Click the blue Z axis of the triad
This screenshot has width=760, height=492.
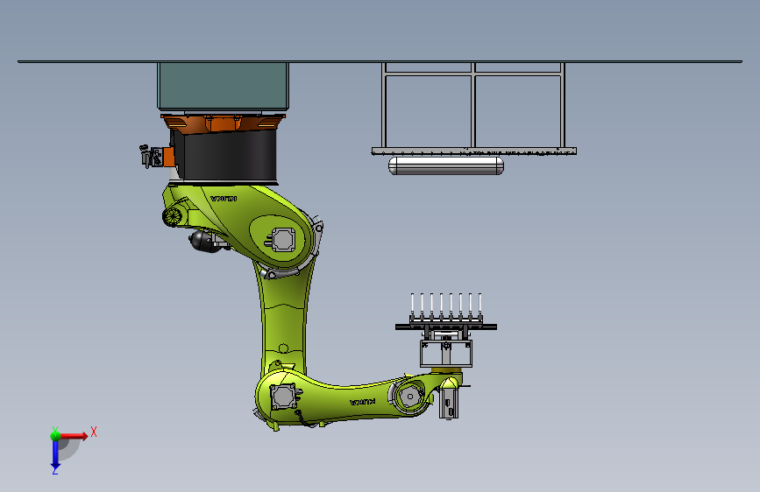[x=55, y=454]
